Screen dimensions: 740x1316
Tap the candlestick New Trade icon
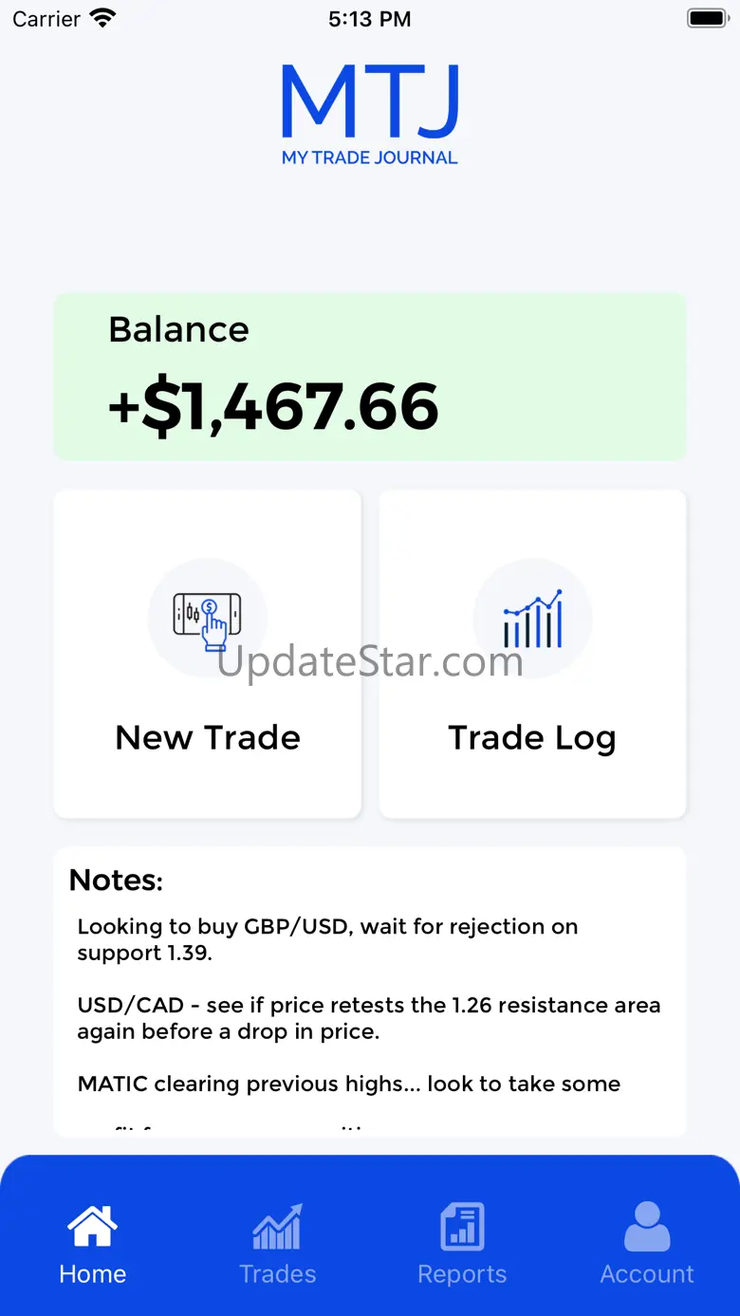coord(207,619)
